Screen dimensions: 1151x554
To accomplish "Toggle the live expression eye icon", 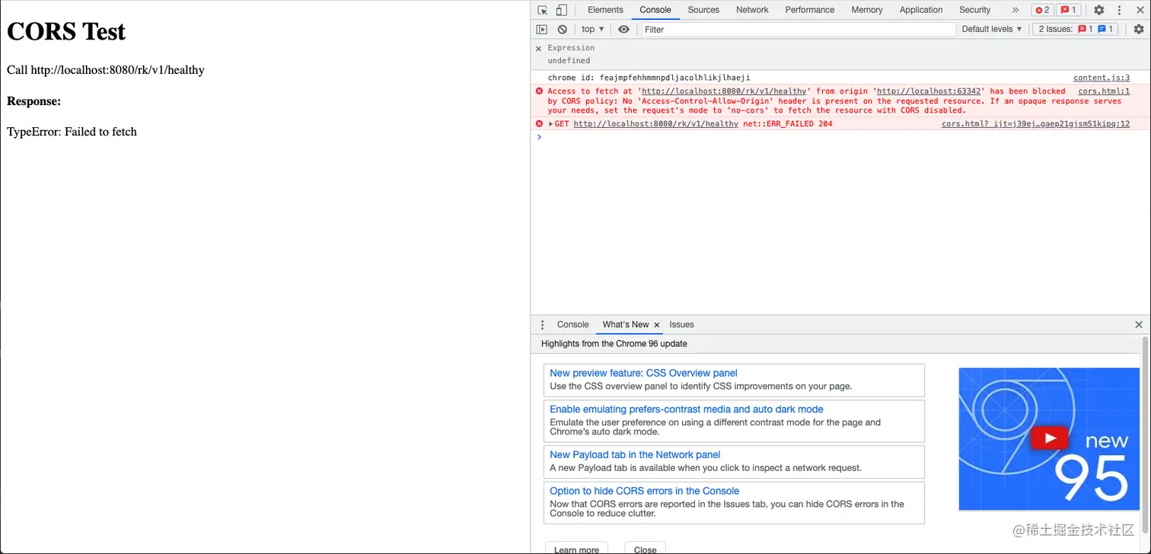I will 623,29.
